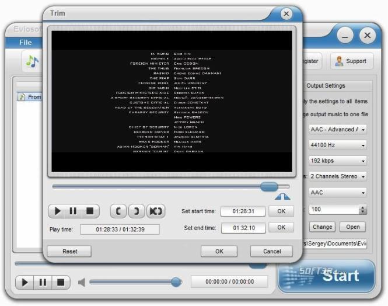Click the output folder path field
The image size is (388, 306).
334,244
